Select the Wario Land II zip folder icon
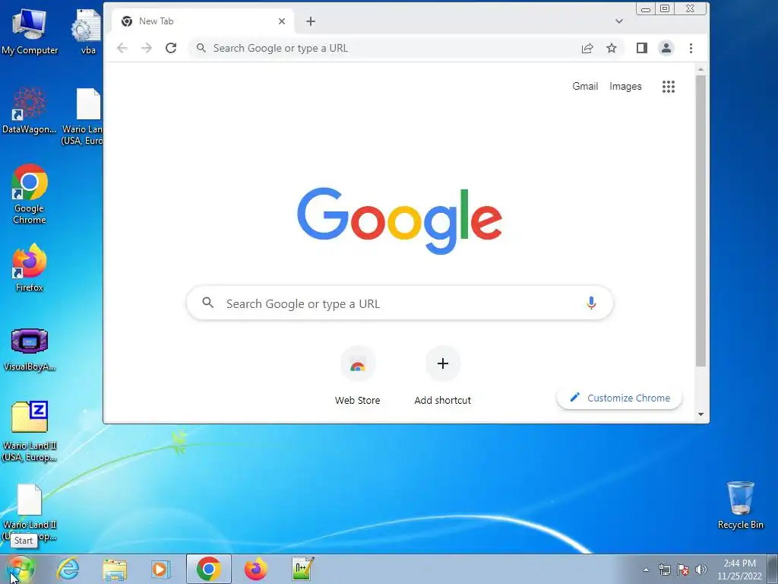 click(x=30, y=430)
